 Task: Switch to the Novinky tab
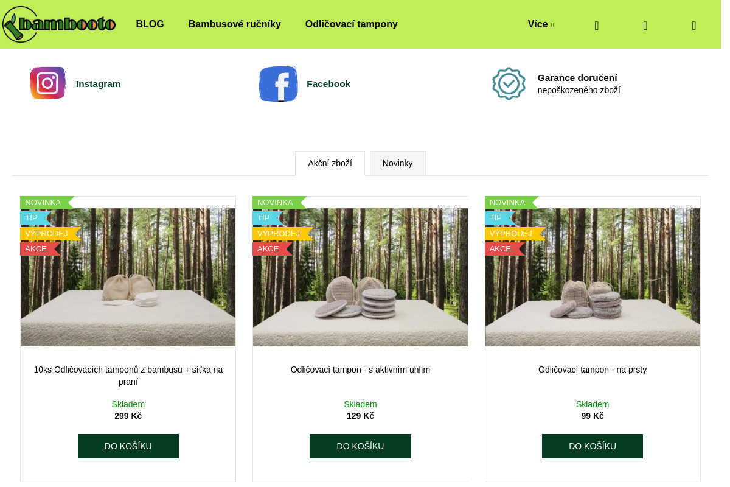(x=398, y=163)
